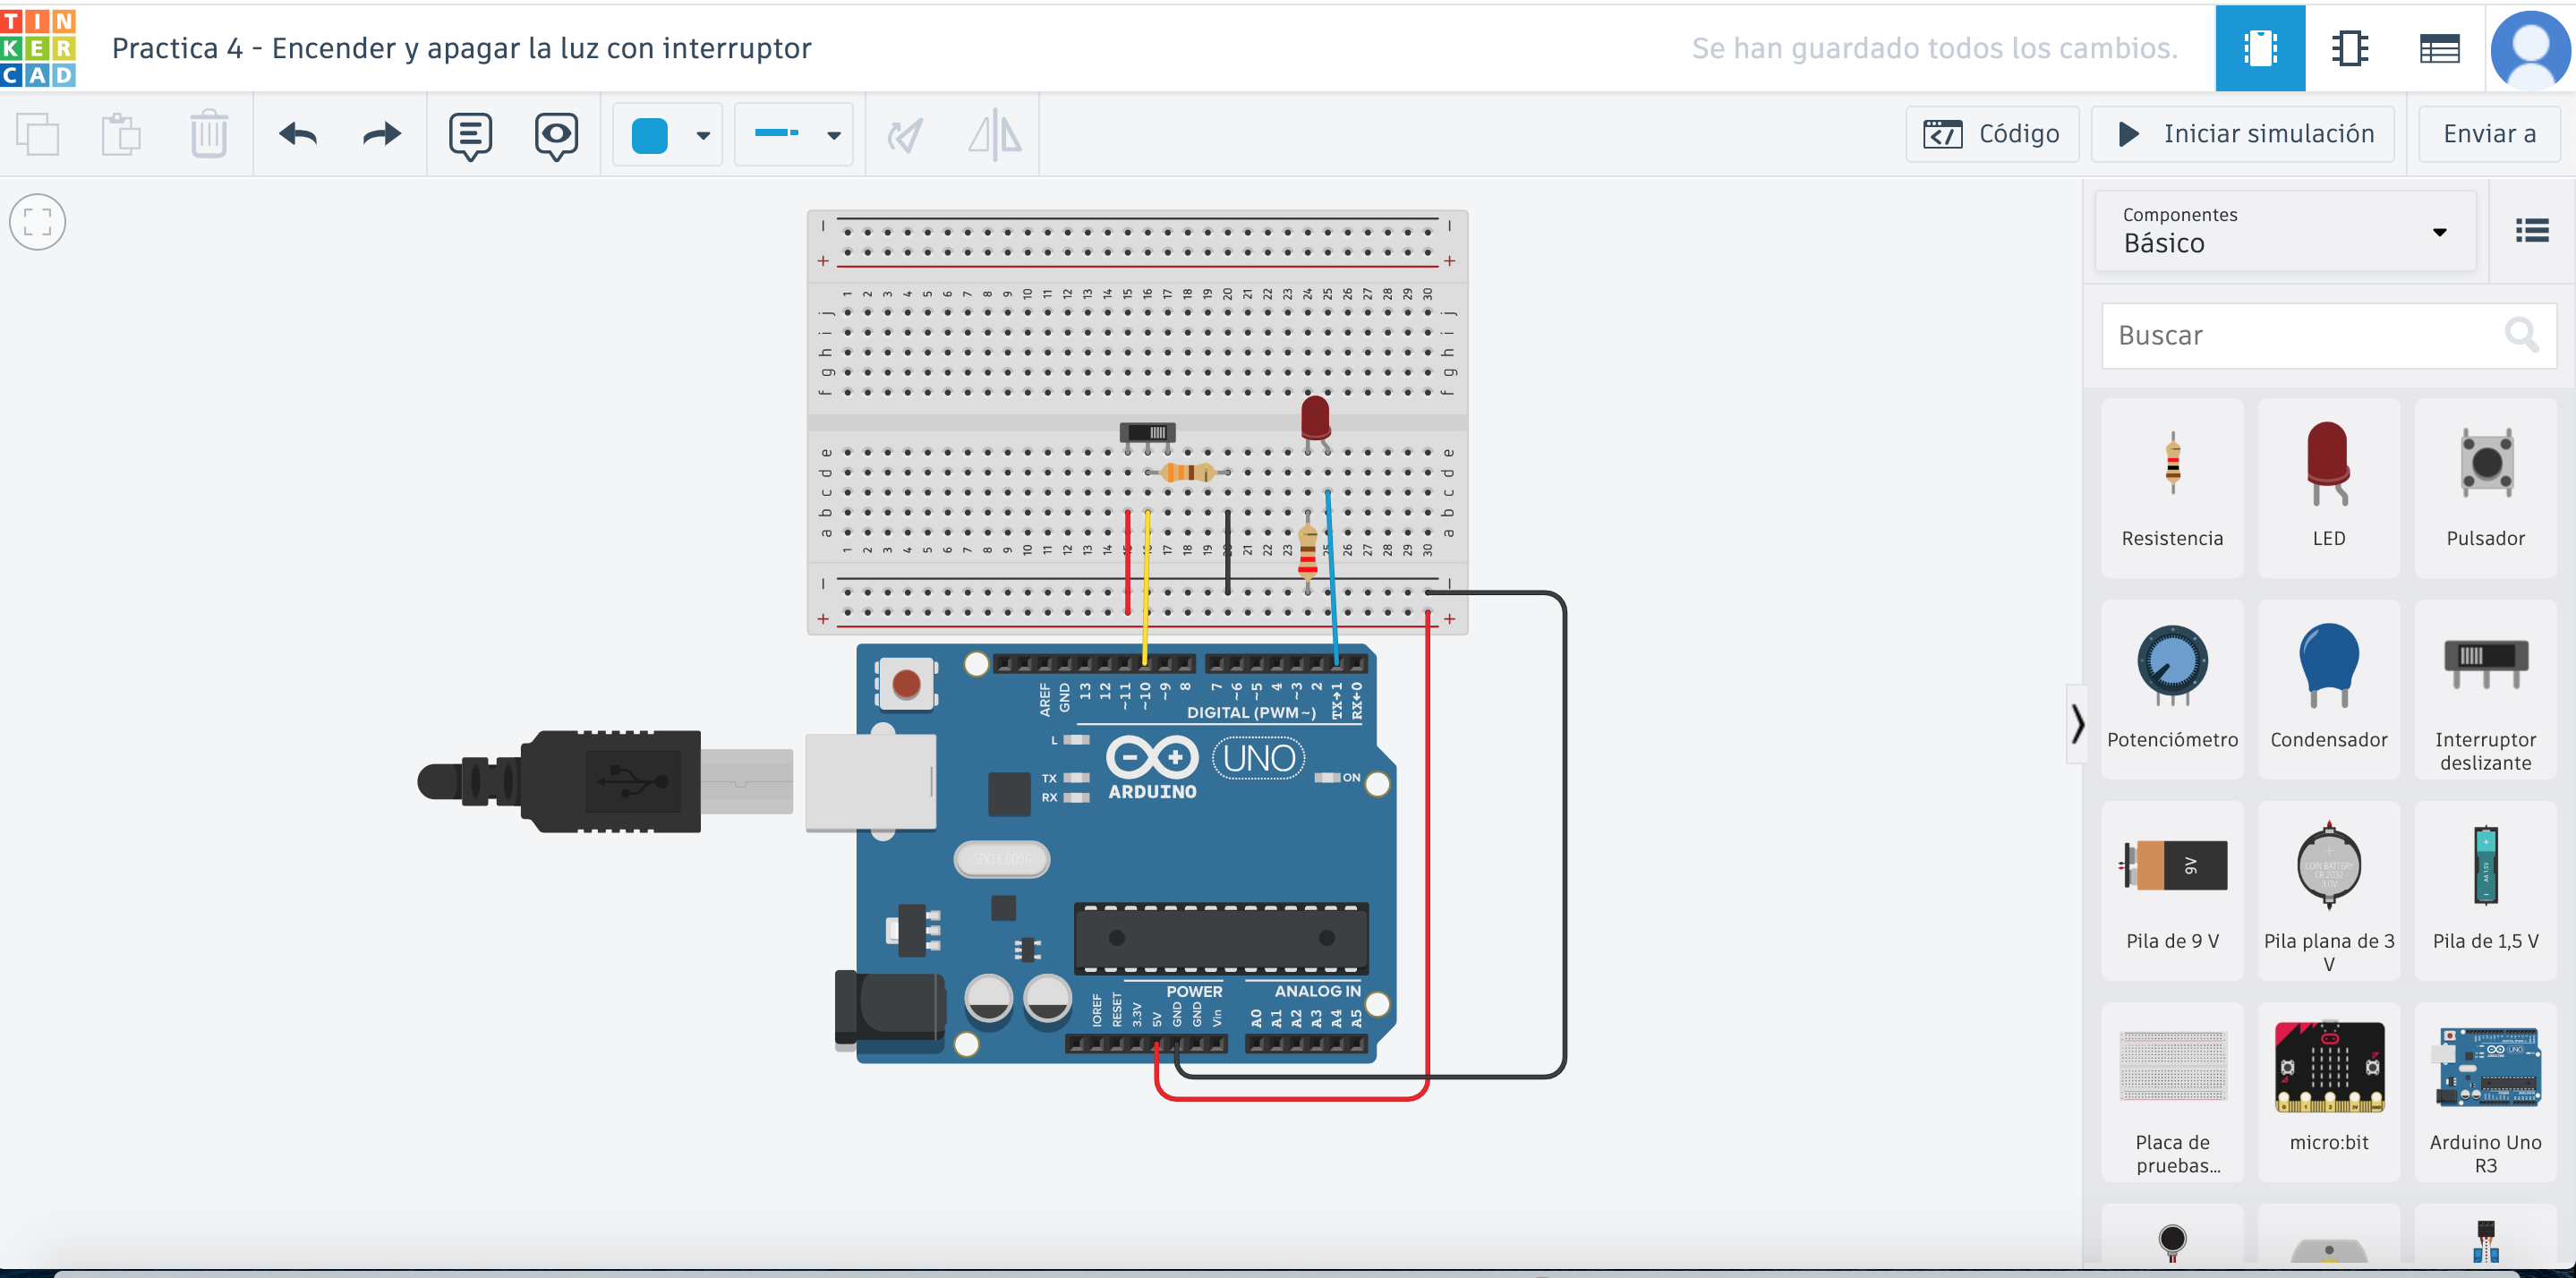The width and height of the screenshot is (2576, 1278).
Task: Toggle components list layout icon
Action: click(x=2531, y=231)
